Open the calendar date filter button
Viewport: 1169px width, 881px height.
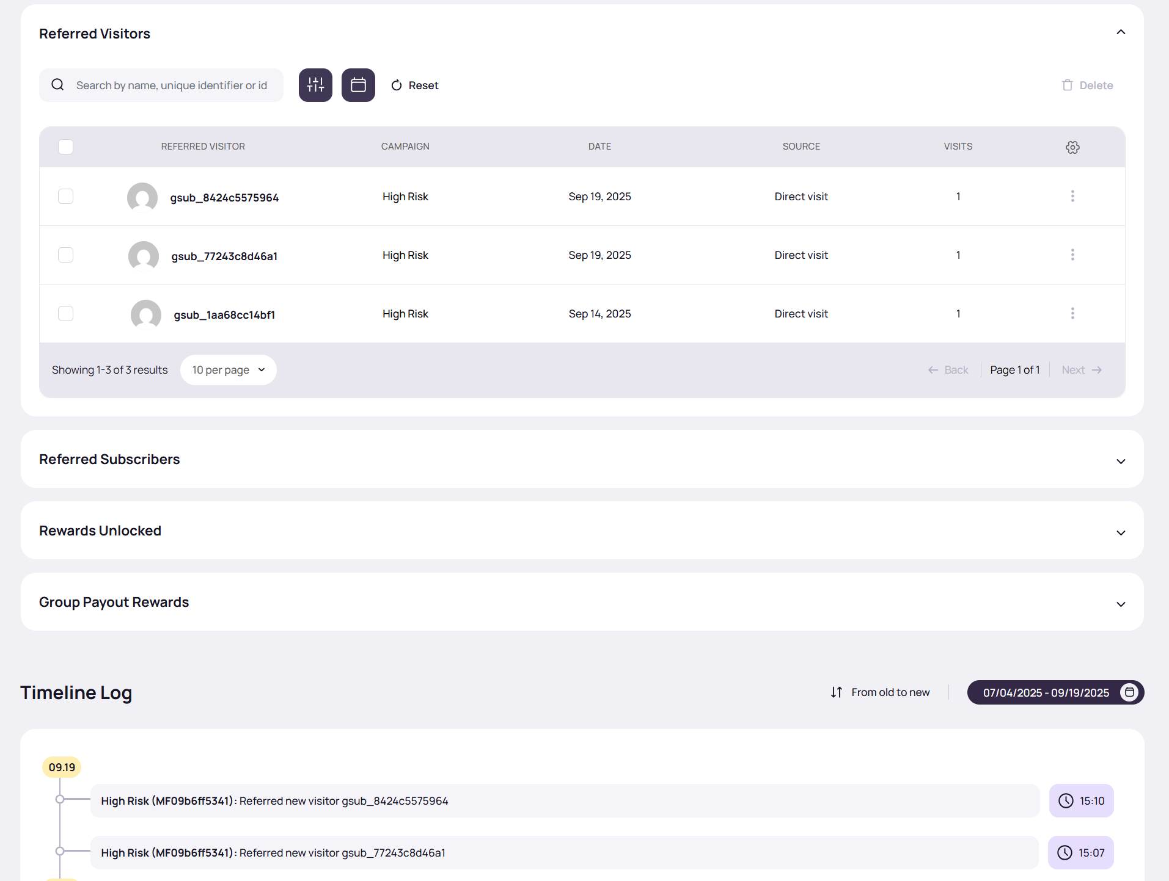click(x=358, y=85)
